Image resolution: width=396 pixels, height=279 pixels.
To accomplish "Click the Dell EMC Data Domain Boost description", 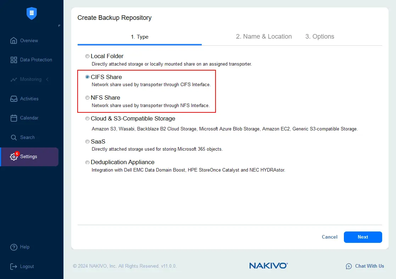I will coord(188,170).
